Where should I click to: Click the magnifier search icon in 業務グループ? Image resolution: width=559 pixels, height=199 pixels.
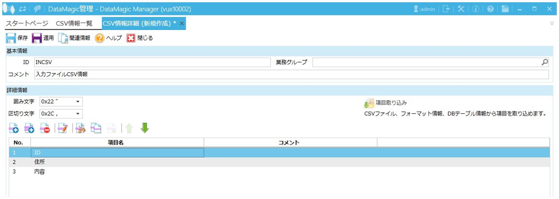point(545,62)
